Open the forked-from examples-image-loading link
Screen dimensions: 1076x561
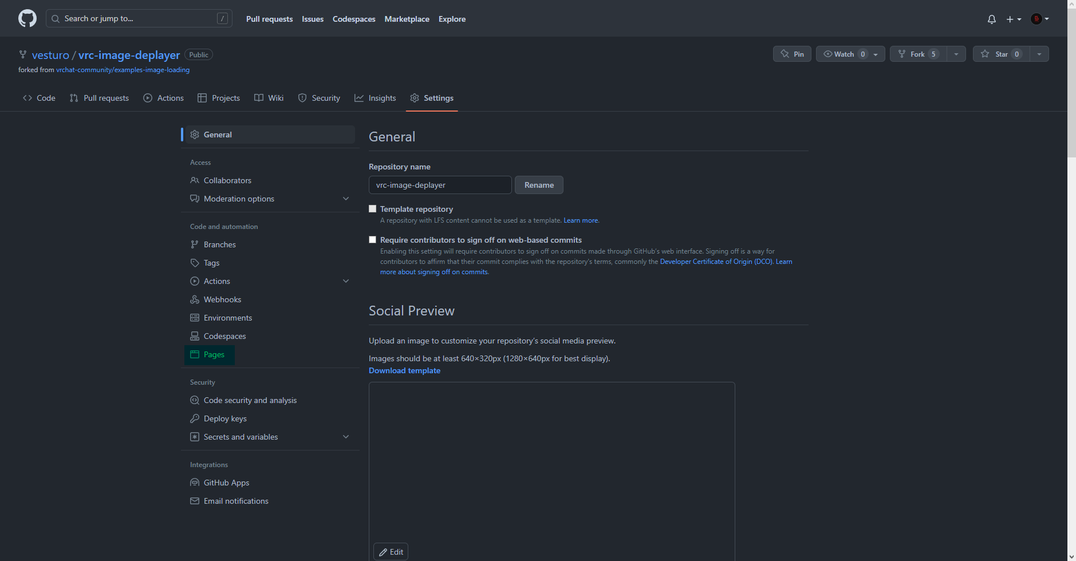[123, 70]
